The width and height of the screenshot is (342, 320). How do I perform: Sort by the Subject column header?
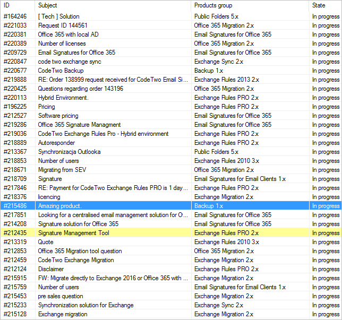[x=48, y=5]
